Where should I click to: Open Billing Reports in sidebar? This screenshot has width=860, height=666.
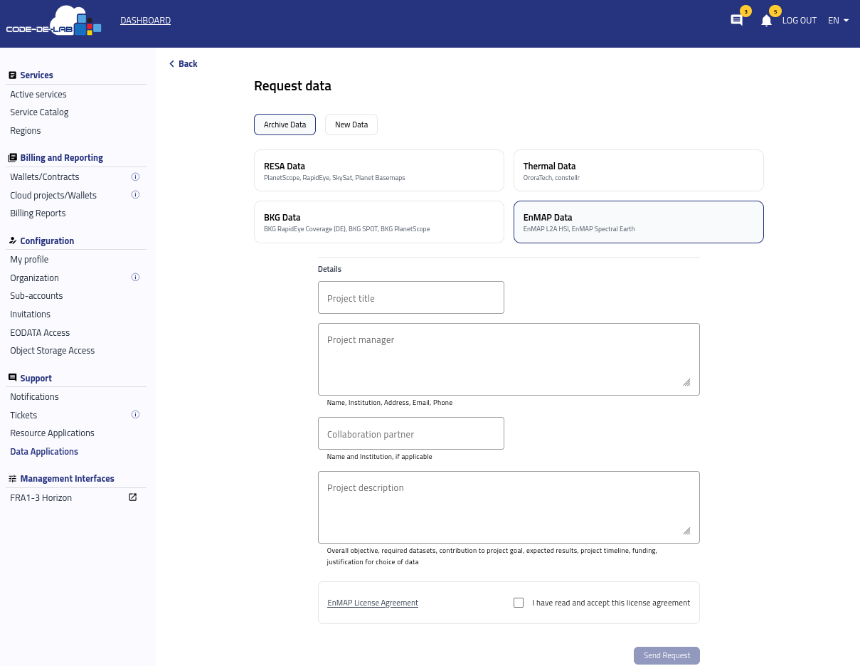tap(38, 213)
